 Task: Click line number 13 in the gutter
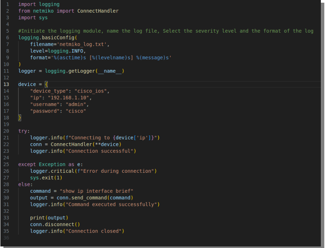tap(6, 84)
